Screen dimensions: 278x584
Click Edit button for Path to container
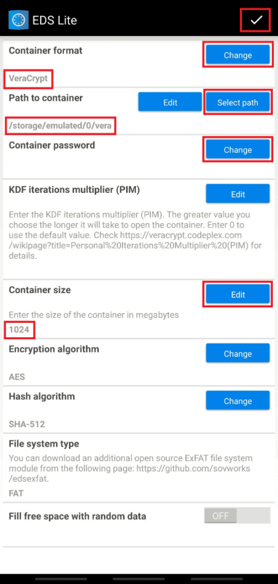(170, 103)
